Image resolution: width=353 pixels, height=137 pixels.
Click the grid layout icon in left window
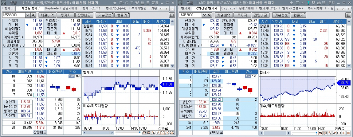coord(172,15)
